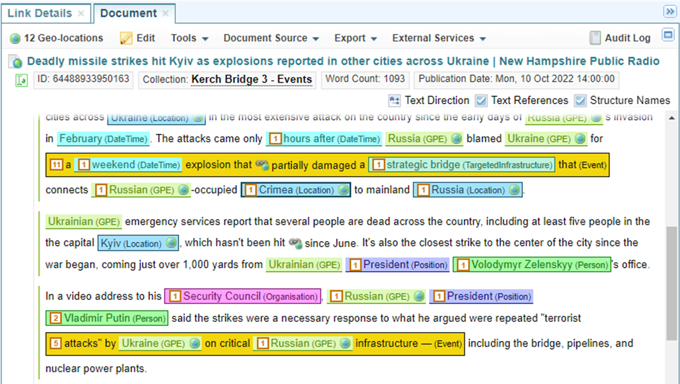
Task: Click the hours after DateTime entity
Action: [x=324, y=139]
